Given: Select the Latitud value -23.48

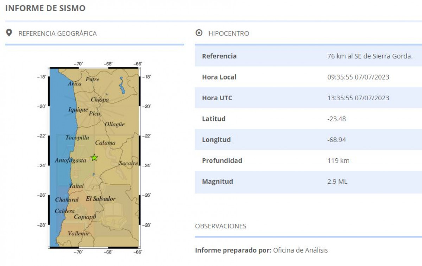Looking at the screenshot, I should [x=337, y=119].
